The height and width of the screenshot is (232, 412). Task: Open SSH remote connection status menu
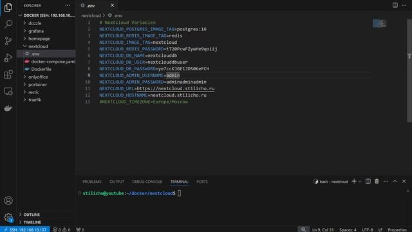[25, 229]
